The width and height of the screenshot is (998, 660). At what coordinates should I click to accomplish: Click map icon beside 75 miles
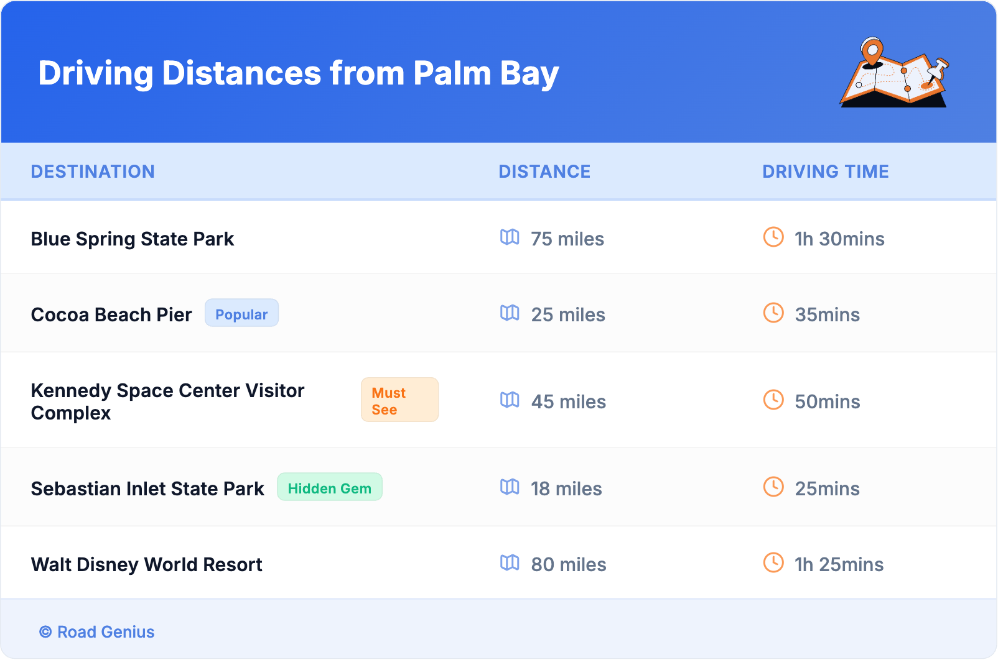point(510,237)
